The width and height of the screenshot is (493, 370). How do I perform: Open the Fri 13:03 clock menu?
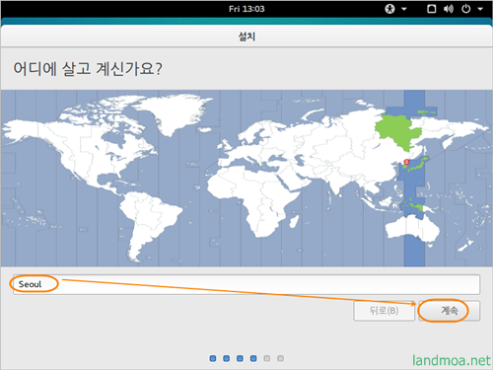(x=246, y=9)
